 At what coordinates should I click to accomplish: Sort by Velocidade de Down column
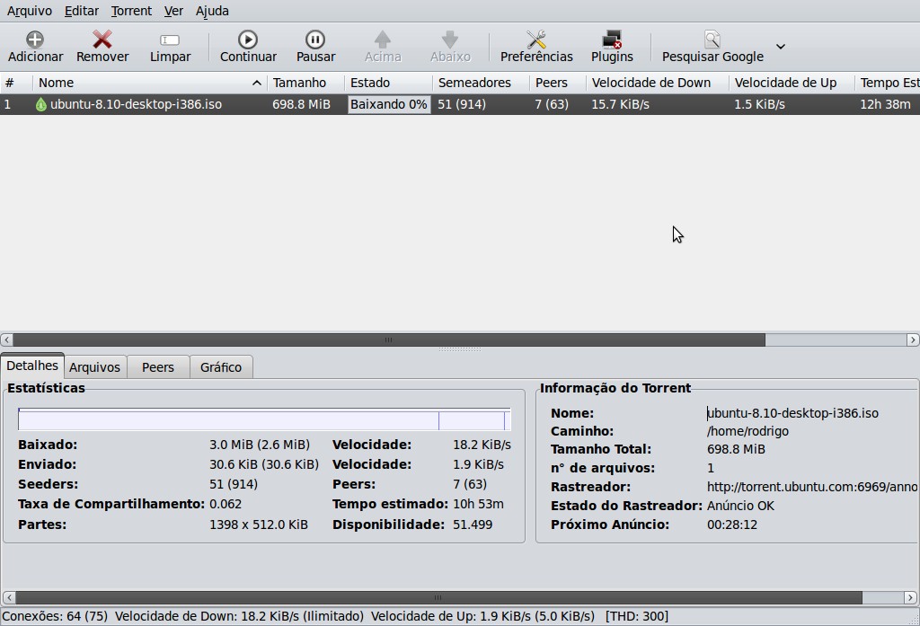657,83
